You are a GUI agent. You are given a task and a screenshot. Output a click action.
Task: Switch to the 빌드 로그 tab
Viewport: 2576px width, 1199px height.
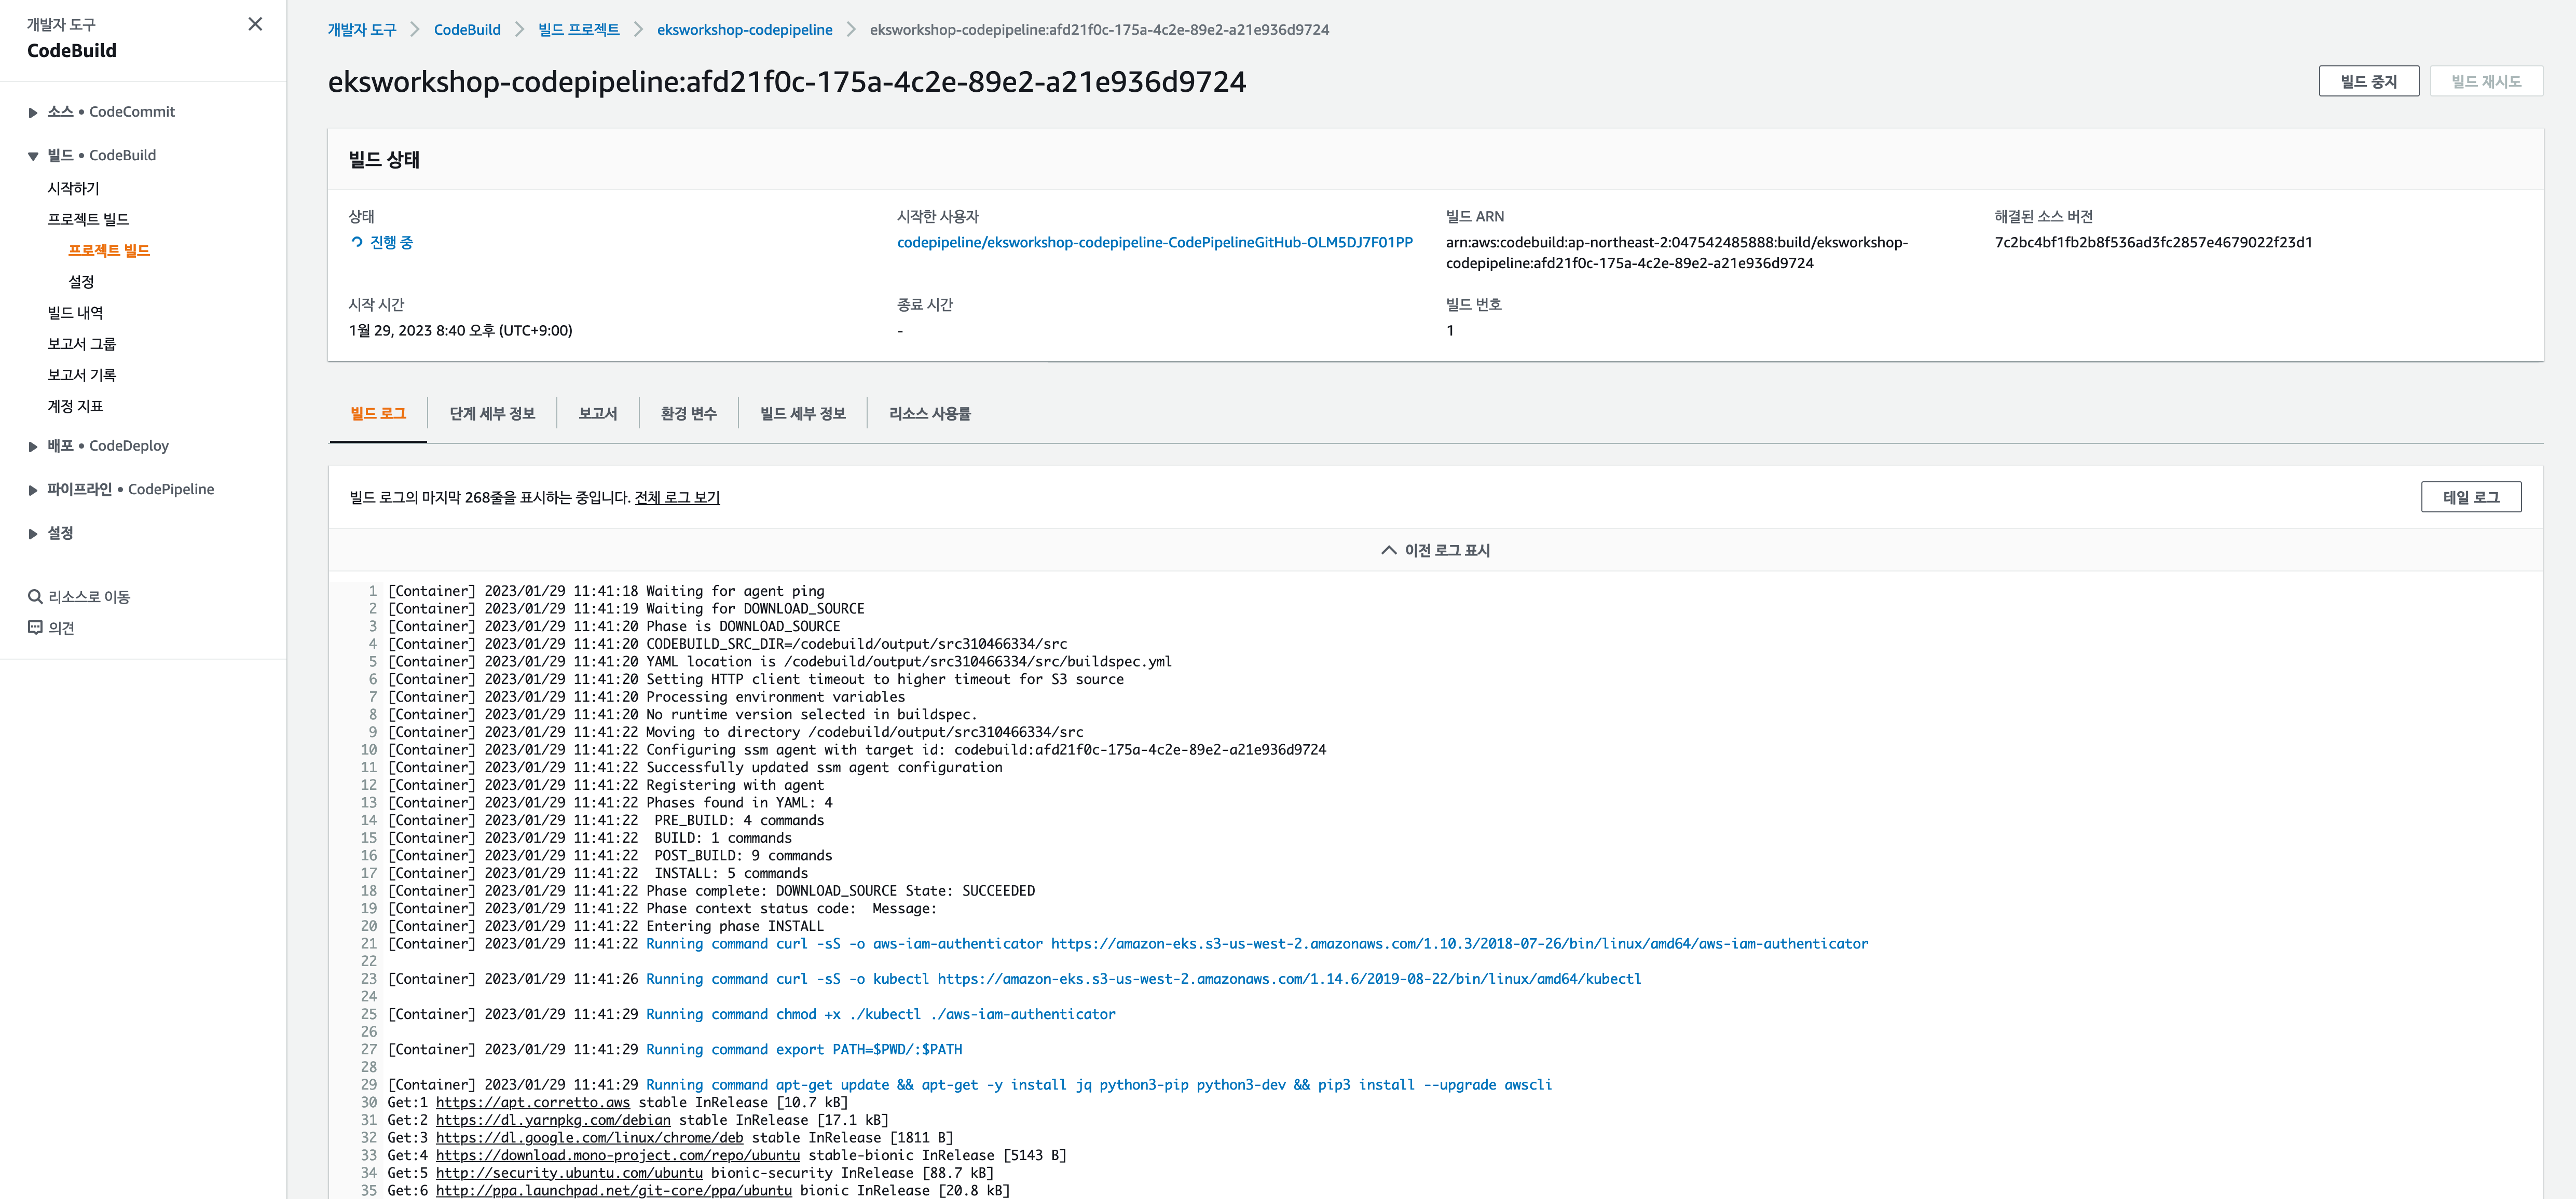coord(378,414)
